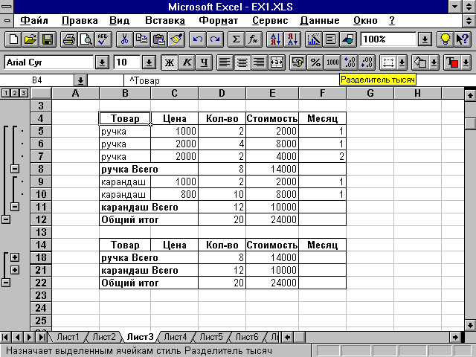Open the font size dropdown arrow
The height and width of the screenshot is (357, 476).
[x=149, y=62]
